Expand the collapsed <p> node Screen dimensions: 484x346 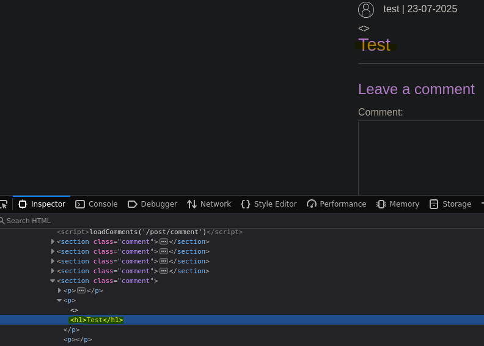coord(59,291)
